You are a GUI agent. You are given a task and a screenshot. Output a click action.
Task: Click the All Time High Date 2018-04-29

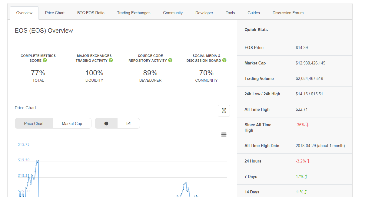(x=320, y=146)
